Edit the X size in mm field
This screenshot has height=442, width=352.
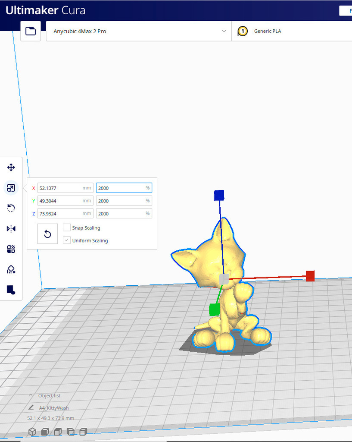point(65,188)
